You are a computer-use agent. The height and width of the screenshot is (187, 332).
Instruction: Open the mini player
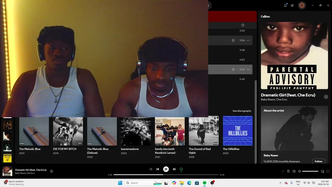[322, 171]
